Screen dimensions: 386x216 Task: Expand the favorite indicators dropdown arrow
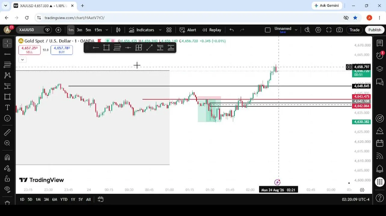pyautogui.click(x=160, y=30)
